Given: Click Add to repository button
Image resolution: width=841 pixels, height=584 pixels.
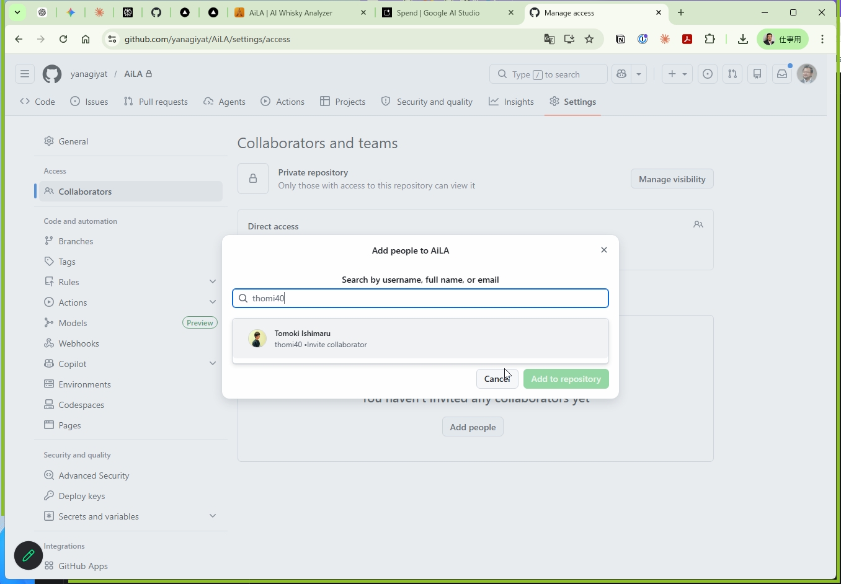Looking at the screenshot, I should [566, 379].
